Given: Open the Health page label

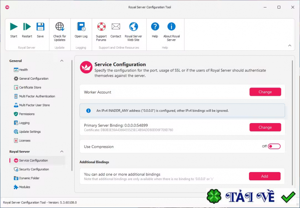Looking at the screenshot, I should [x=23, y=70].
